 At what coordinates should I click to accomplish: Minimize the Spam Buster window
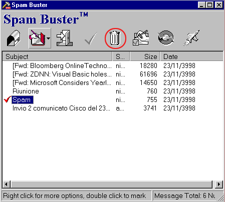201,5
